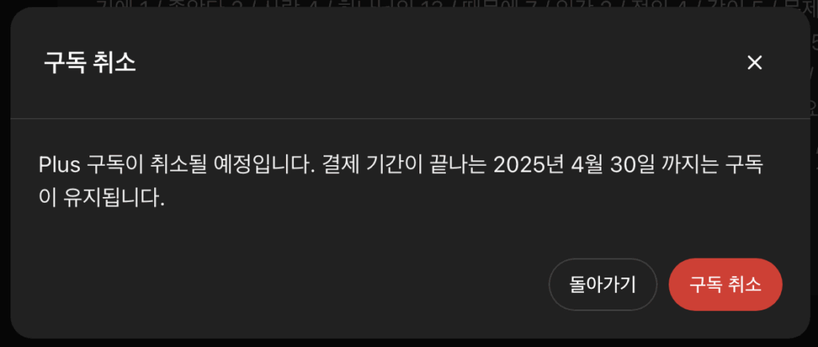Dismiss the dialog using the top-right X

[x=754, y=63]
